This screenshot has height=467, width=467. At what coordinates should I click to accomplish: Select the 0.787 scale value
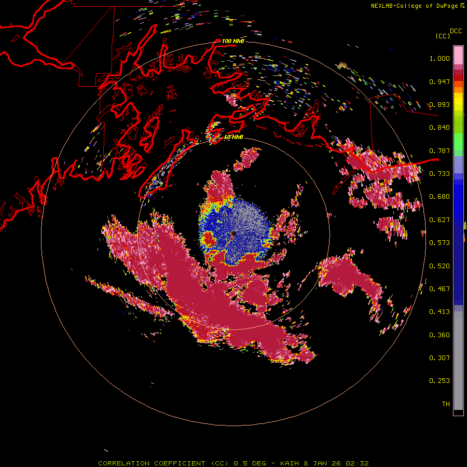(x=439, y=150)
